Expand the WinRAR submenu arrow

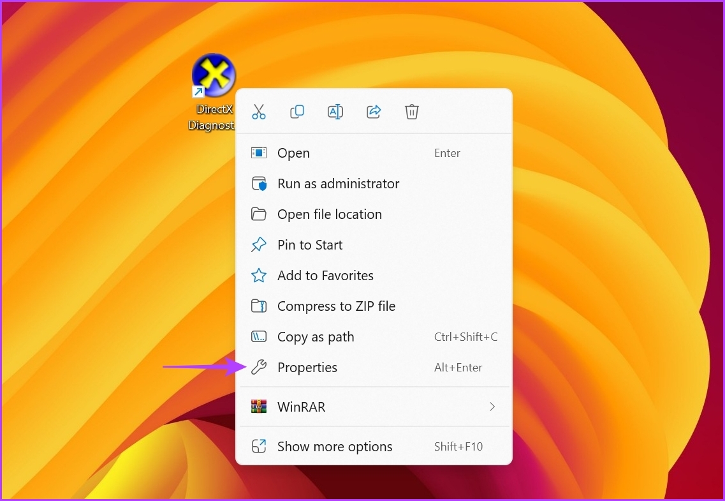point(492,407)
